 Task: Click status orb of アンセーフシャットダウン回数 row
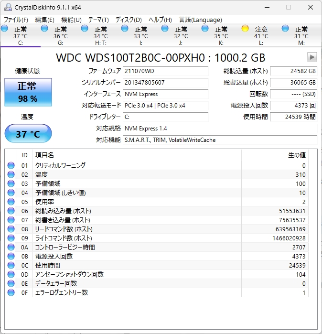pos(11,274)
